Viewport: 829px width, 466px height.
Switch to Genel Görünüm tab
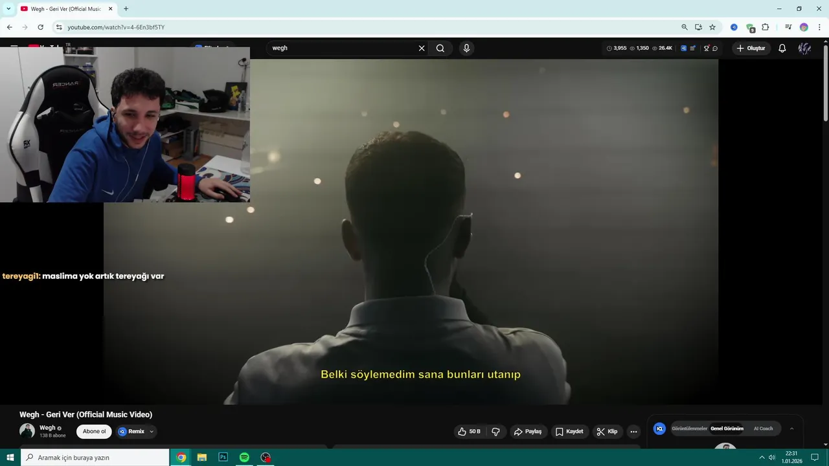coord(727,428)
